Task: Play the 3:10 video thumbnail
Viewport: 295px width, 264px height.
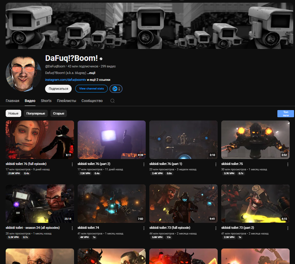Action: (x=183, y=140)
